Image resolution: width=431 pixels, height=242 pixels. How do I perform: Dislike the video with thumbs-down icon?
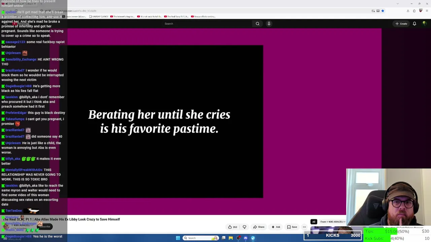pyautogui.click(x=244, y=227)
